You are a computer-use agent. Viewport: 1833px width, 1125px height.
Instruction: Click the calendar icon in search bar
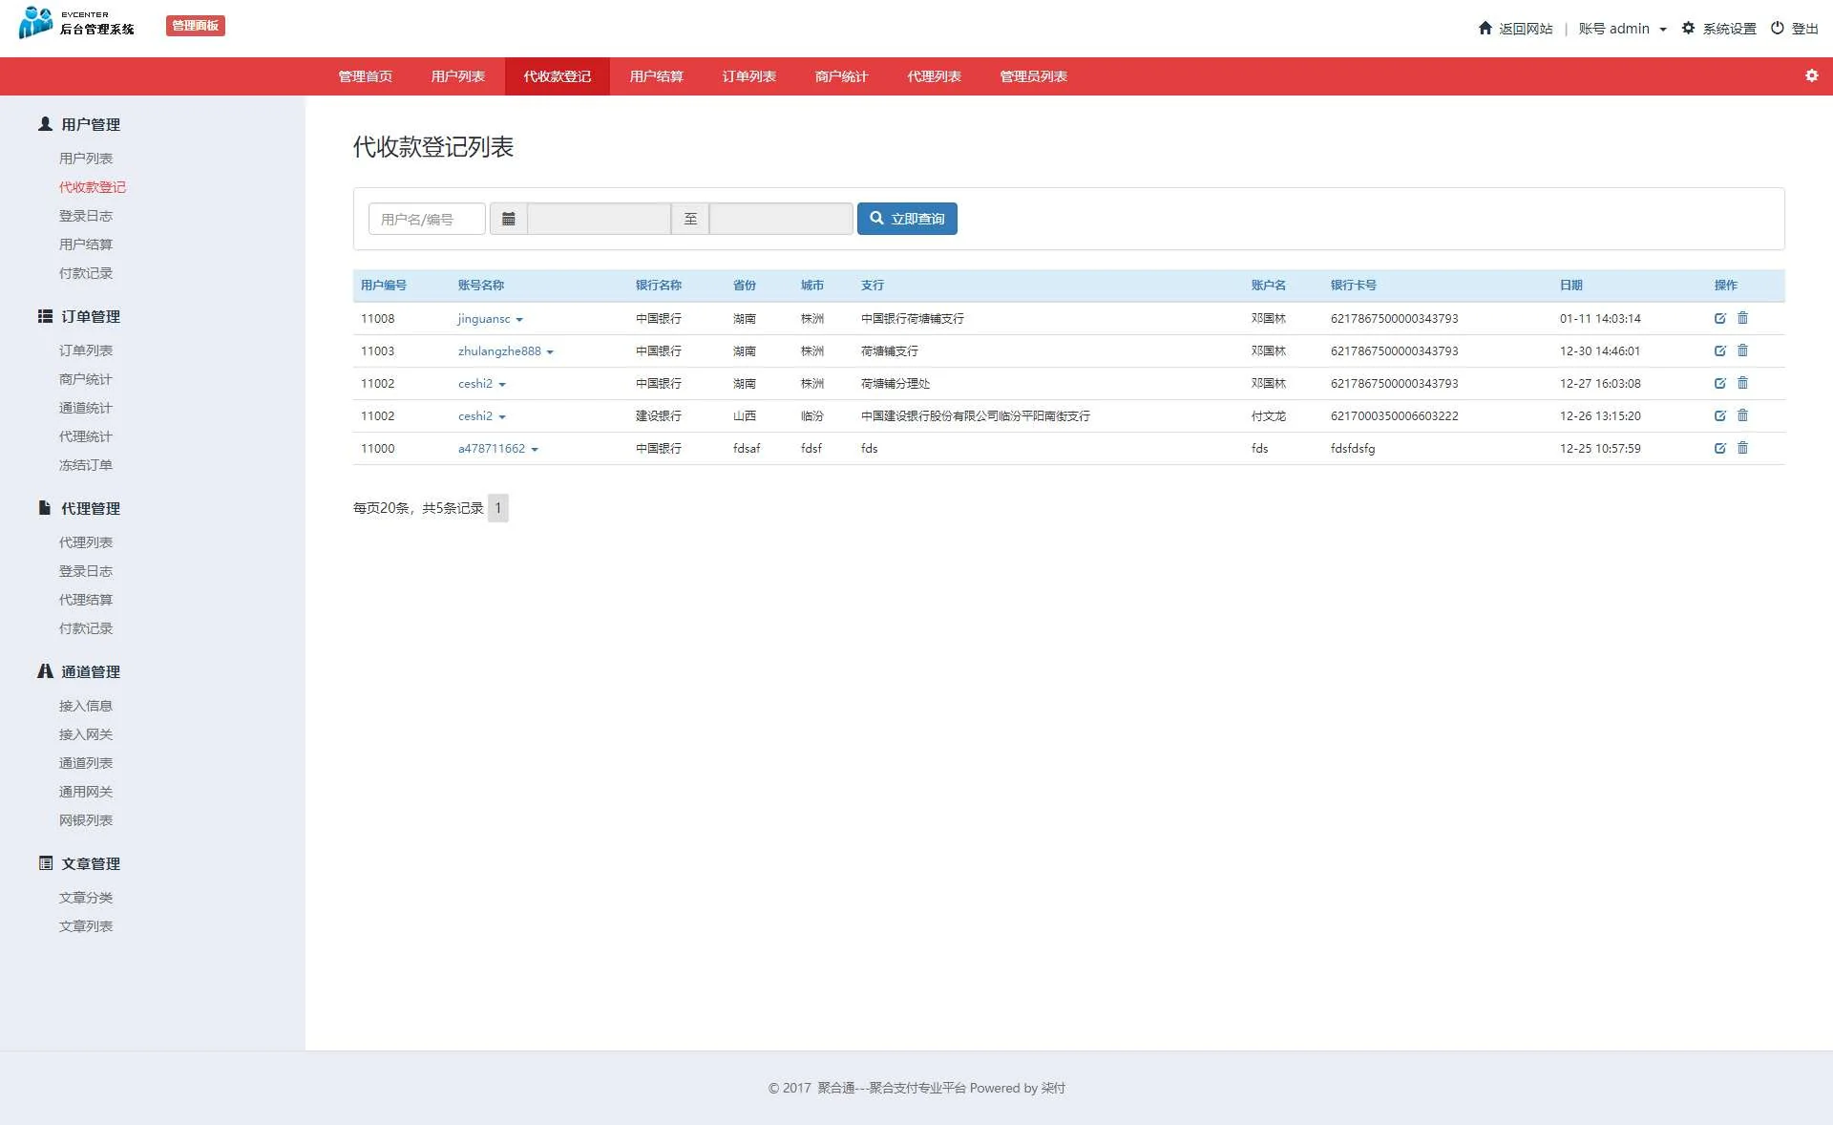point(509,219)
